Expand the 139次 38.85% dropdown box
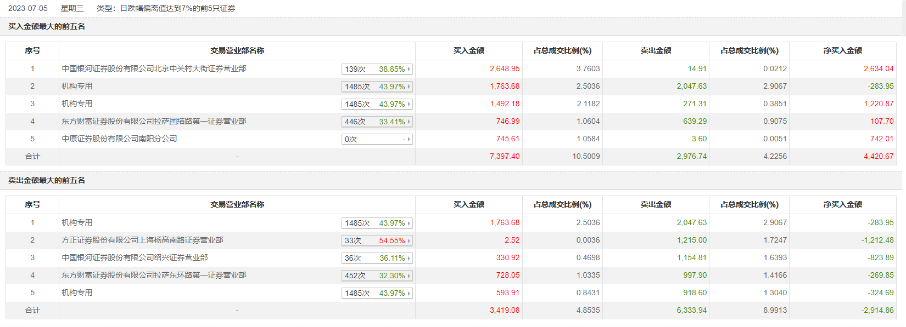 coord(377,69)
